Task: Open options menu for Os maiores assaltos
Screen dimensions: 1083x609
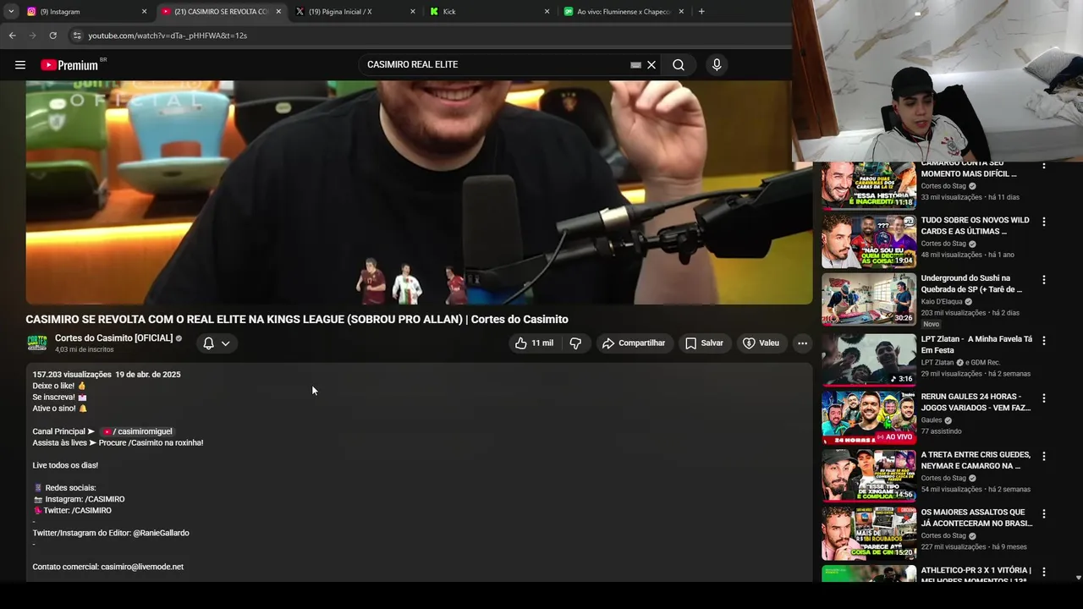Action: click(1043, 514)
